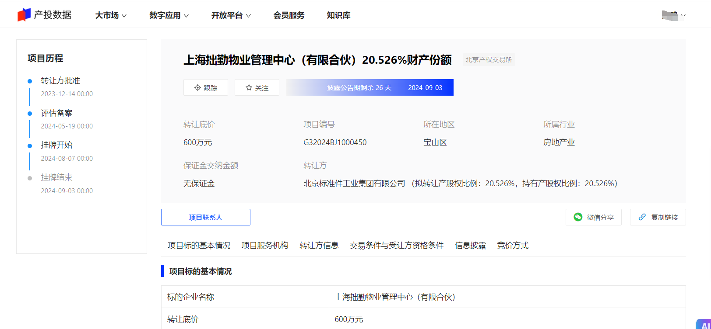Select the 评估备案 timeline step
This screenshot has width=711, height=329.
[x=56, y=113]
